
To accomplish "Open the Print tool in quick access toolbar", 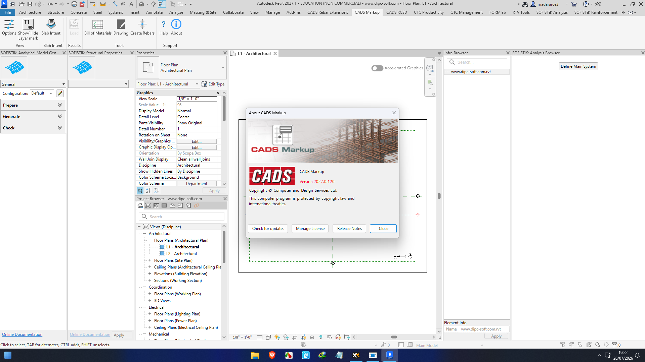I will pos(74,4).
